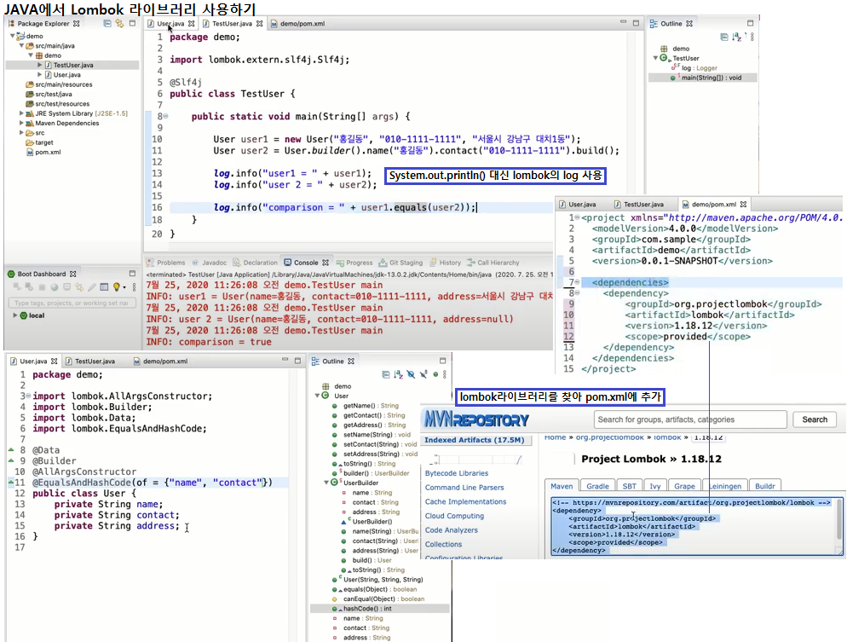Click the Git Staging view icon

click(381, 263)
